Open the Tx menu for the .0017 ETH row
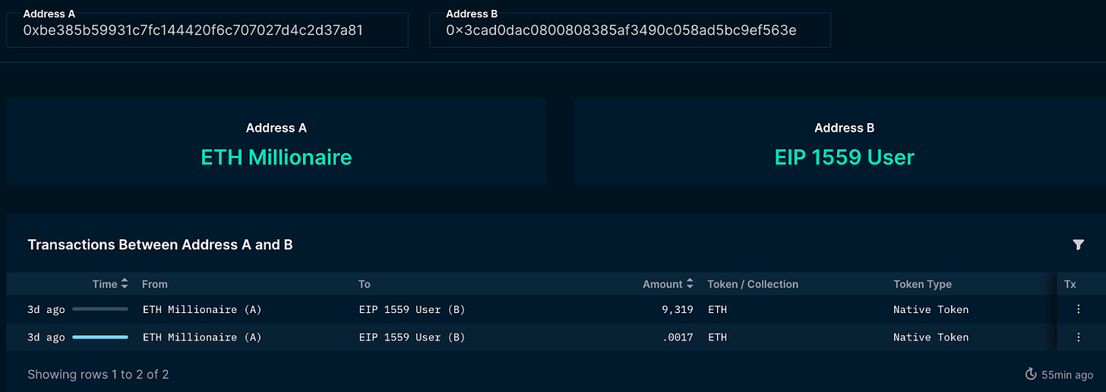 [x=1078, y=337]
